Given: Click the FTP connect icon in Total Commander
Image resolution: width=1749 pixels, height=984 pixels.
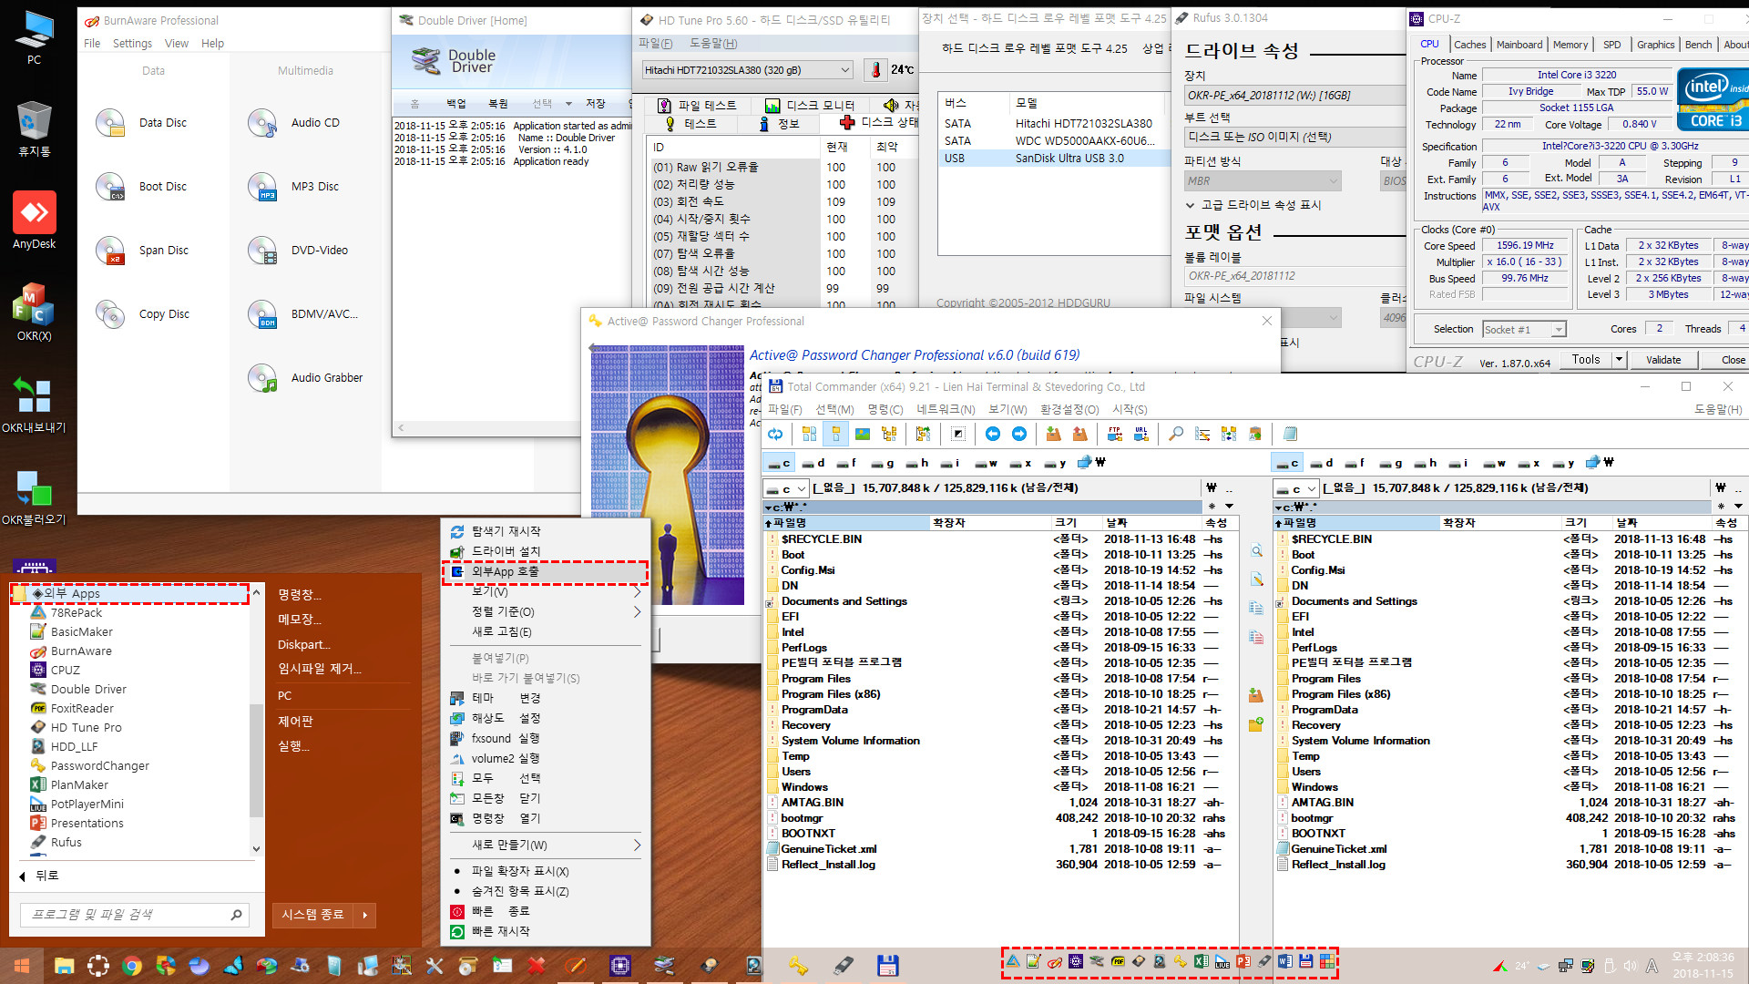Looking at the screenshot, I should pos(1114,434).
